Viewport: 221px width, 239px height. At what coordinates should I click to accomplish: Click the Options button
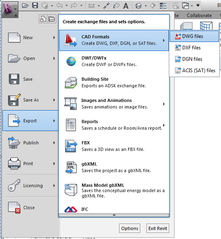130,228
